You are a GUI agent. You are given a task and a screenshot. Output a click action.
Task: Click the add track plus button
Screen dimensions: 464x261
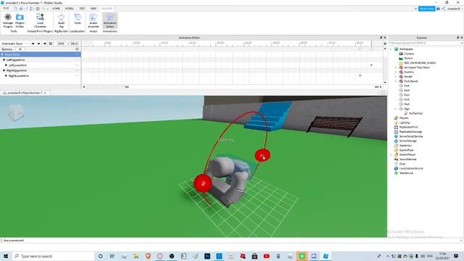(78, 49)
